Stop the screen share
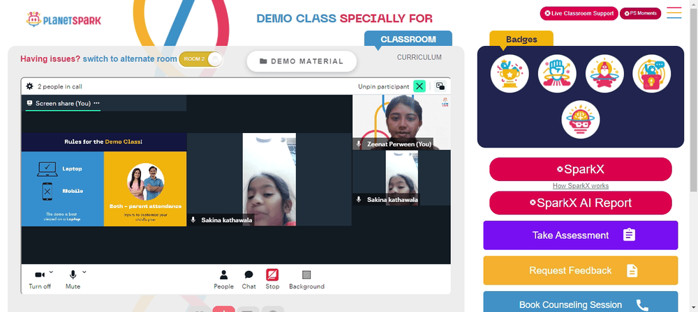 (x=272, y=279)
